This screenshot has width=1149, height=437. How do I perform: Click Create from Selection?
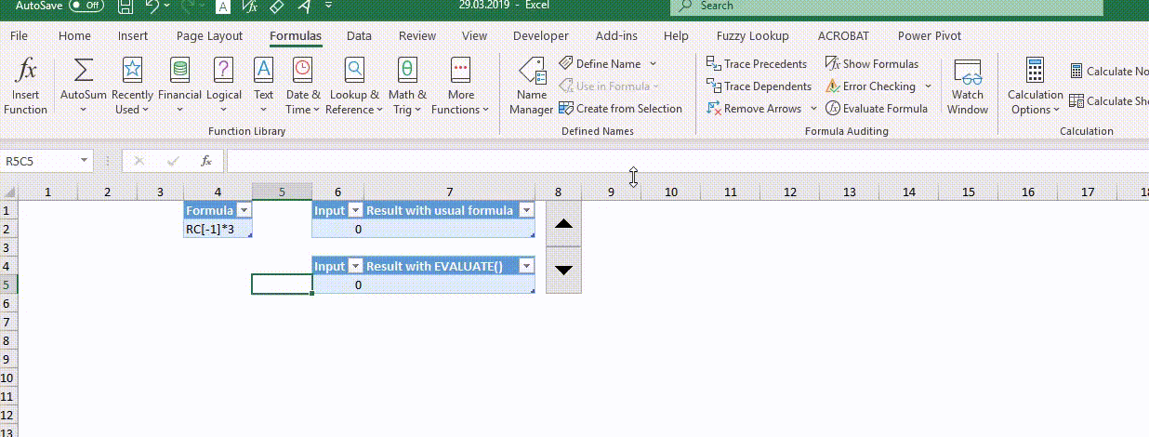pyautogui.click(x=620, y=108)
